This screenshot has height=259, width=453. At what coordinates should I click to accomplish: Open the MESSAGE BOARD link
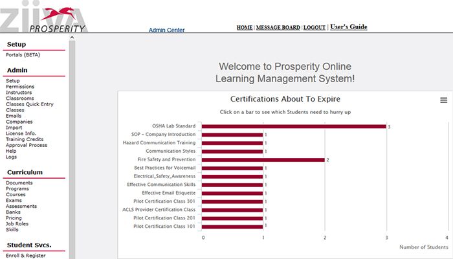pyautogui.click(x=278, y=27)
